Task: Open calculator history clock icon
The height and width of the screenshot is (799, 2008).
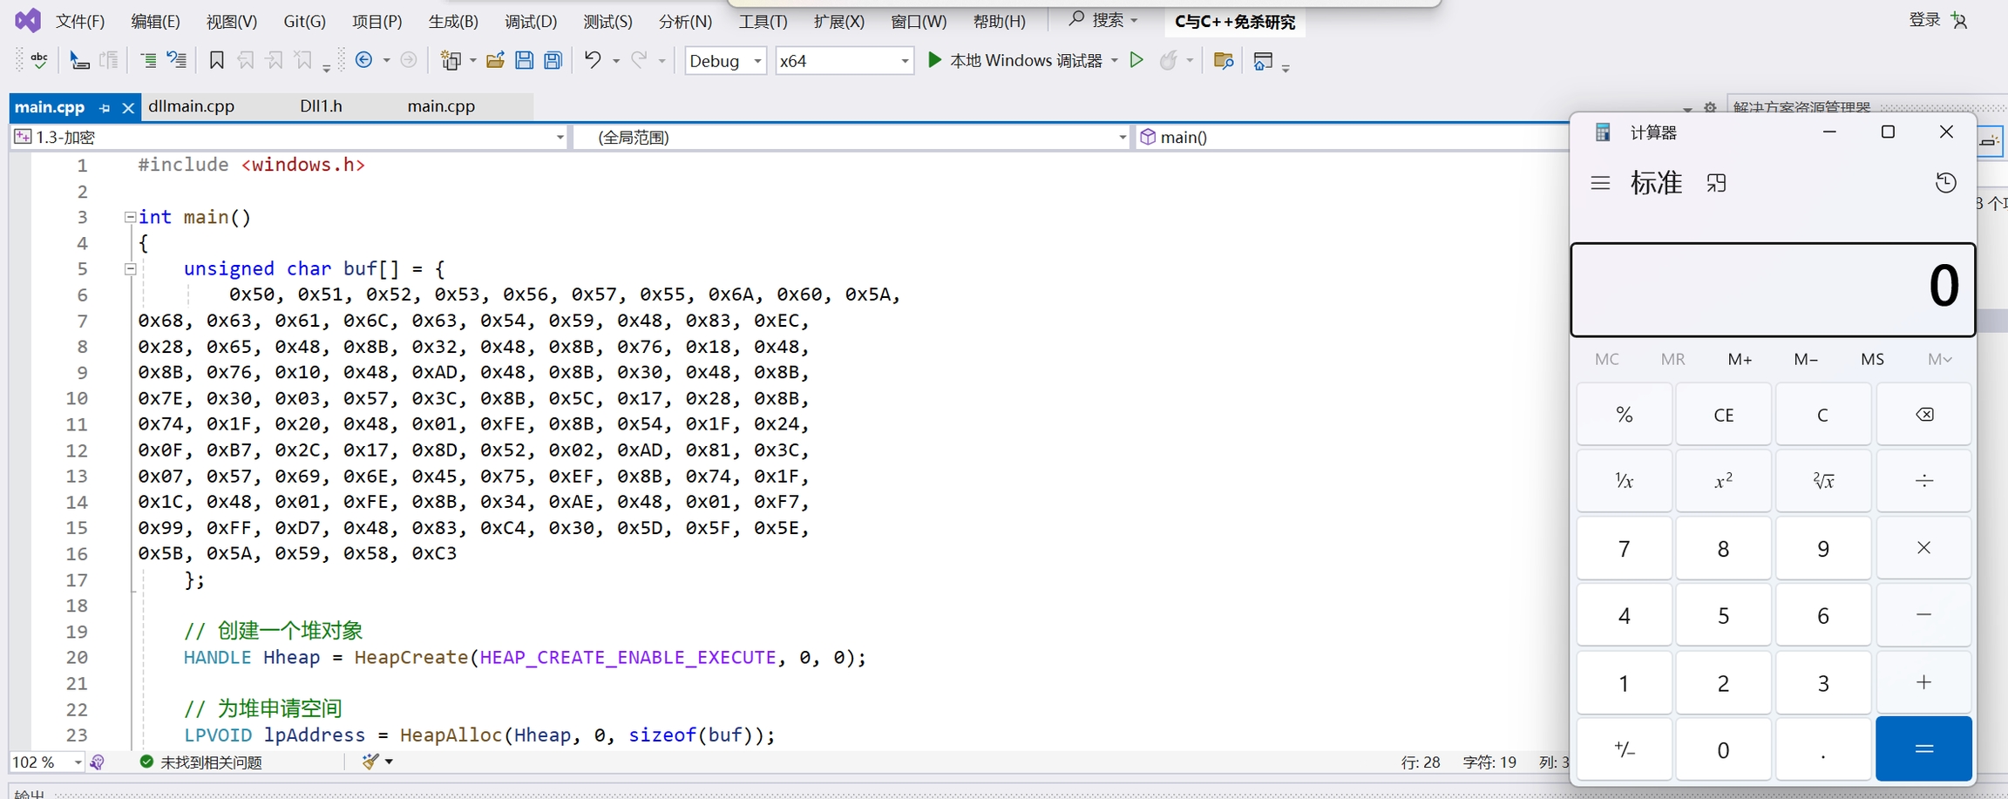Action: point(1945,183)
